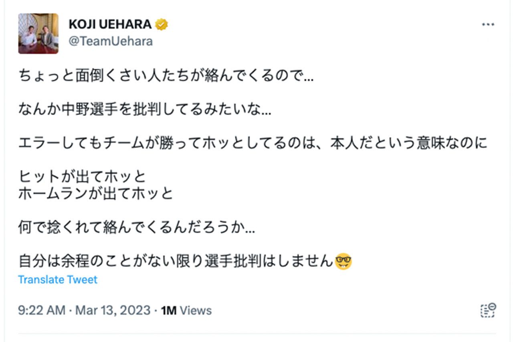This screenshot has height=342, width=513.
Task: Click the blue Translate Tweet text
Action: (x=58, y=280)
